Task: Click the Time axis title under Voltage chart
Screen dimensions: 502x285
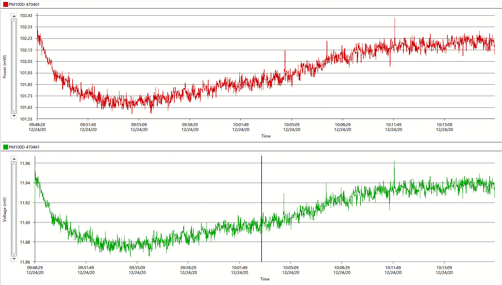Action: [x=265, y=279]
